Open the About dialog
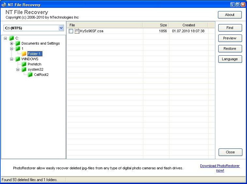247x184 pixels. [x=230, y=15]
